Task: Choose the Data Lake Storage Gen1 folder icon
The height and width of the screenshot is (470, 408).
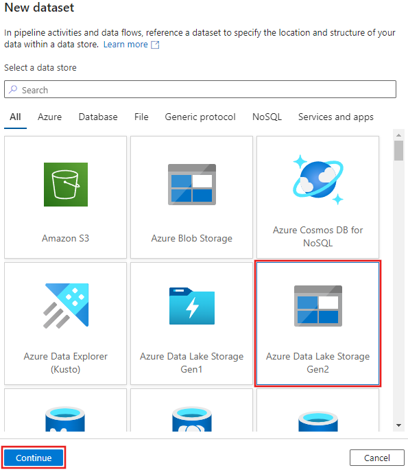Action: point(192,306)
